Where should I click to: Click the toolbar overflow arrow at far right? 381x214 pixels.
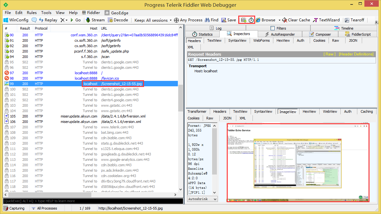377,22
